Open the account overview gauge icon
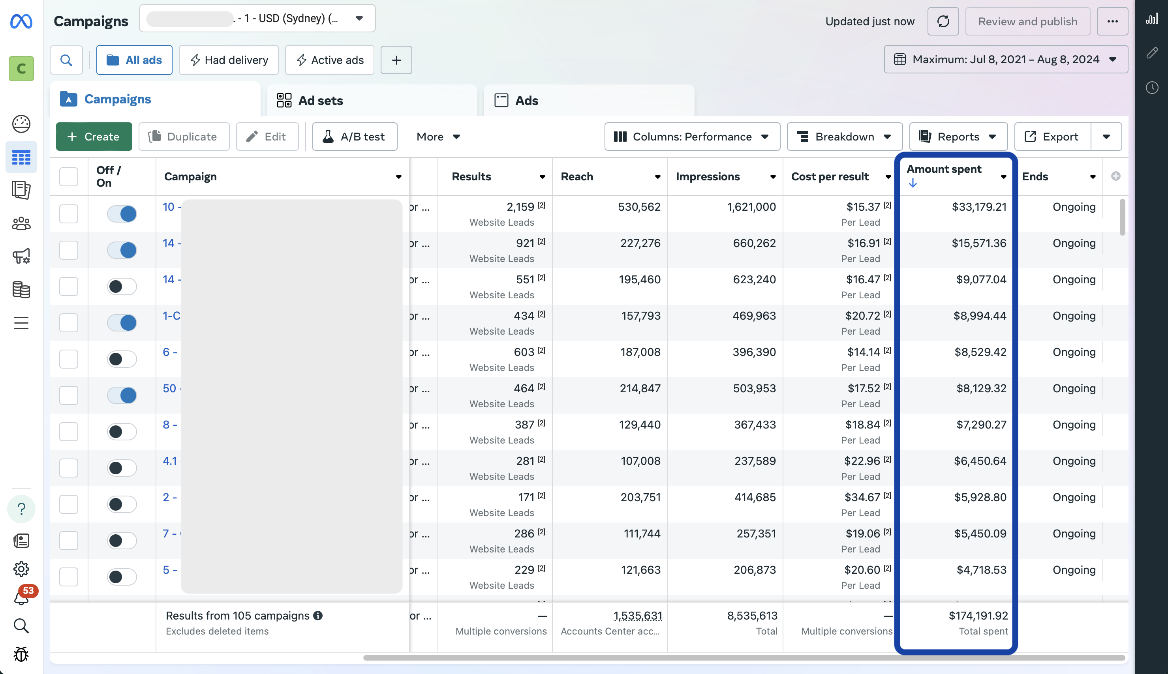The height and width of the screenshot is (674, 1168). (x=21, y=124)
